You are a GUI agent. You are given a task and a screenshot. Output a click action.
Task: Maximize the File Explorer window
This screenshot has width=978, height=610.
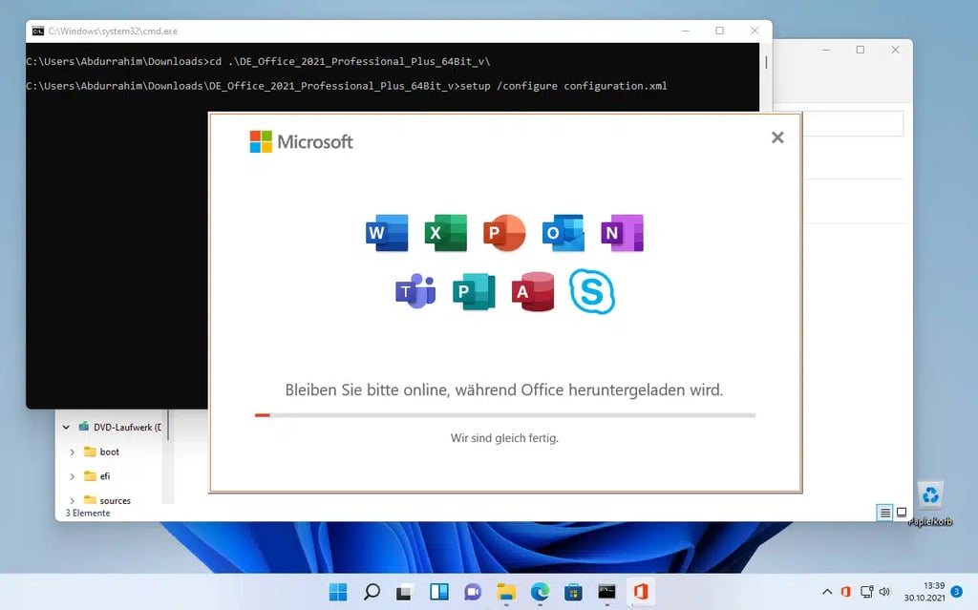(x=861, y=50)
